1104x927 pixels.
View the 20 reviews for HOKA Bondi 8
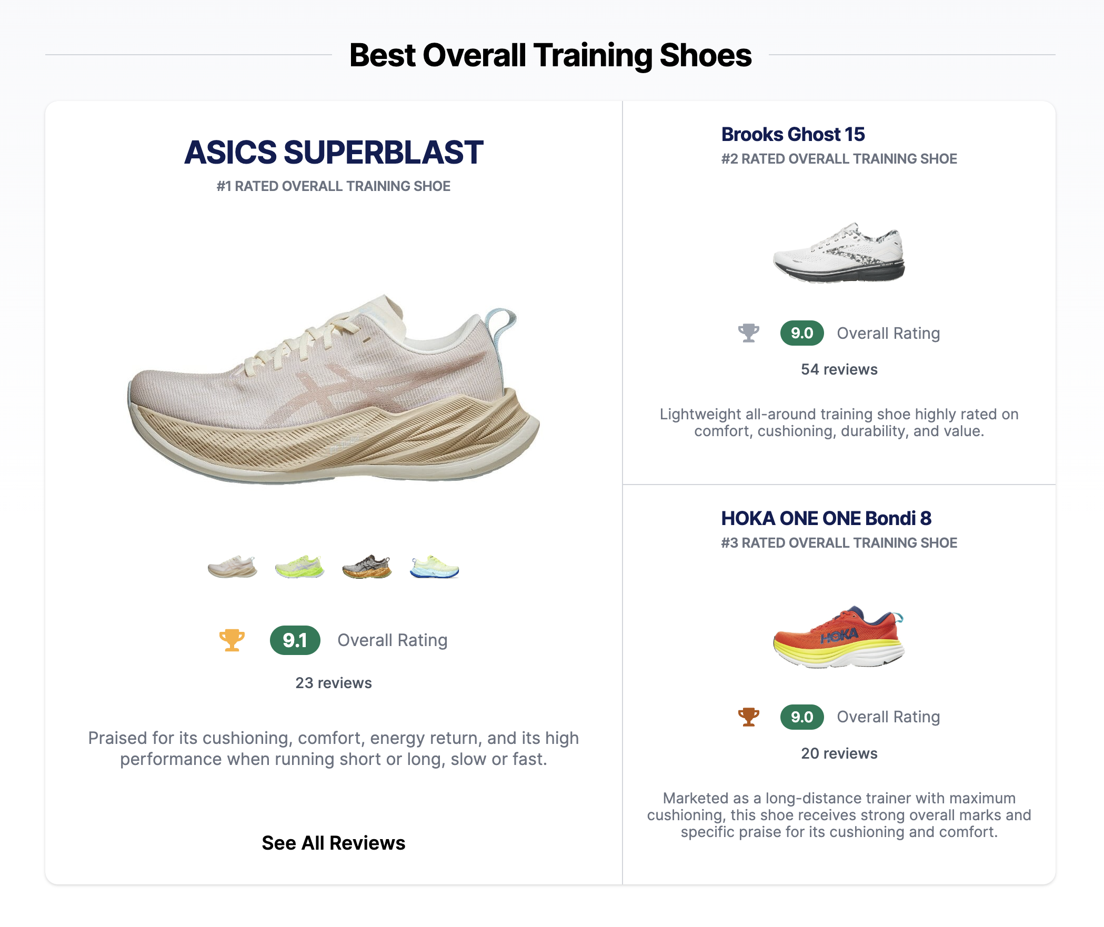click(839, 753)
